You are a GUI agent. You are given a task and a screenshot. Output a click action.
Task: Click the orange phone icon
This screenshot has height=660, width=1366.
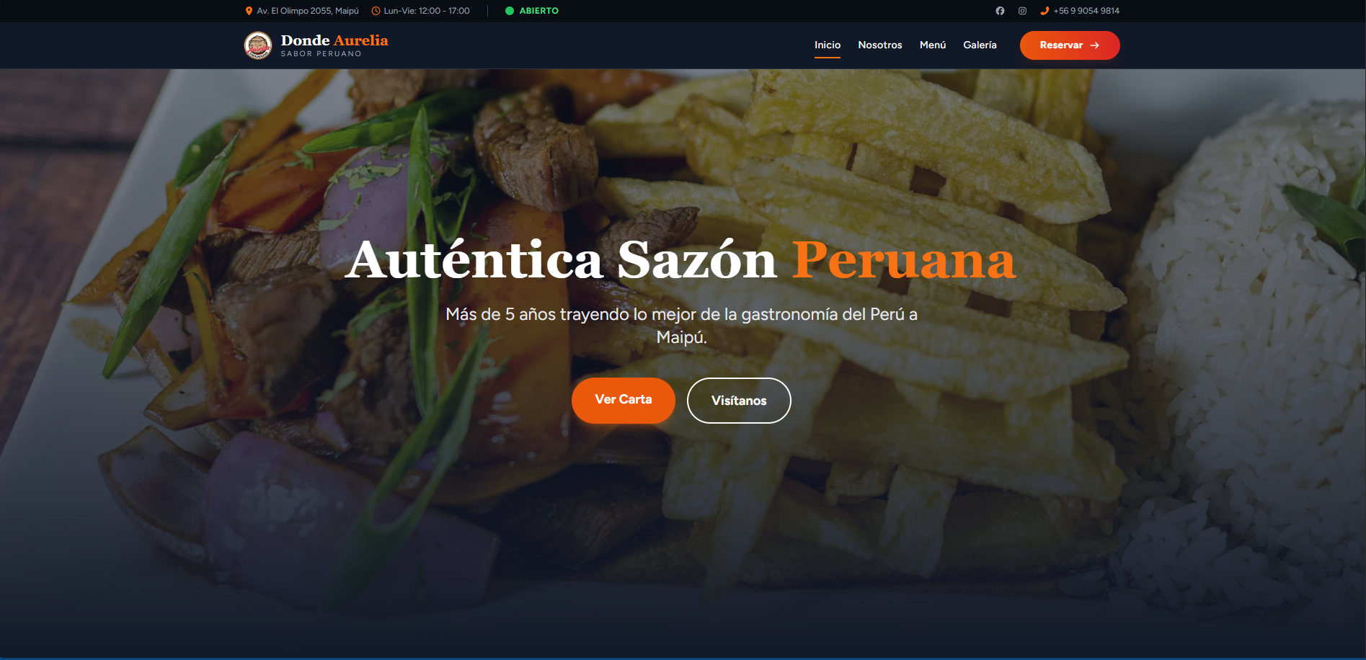tap(1045, 11)
